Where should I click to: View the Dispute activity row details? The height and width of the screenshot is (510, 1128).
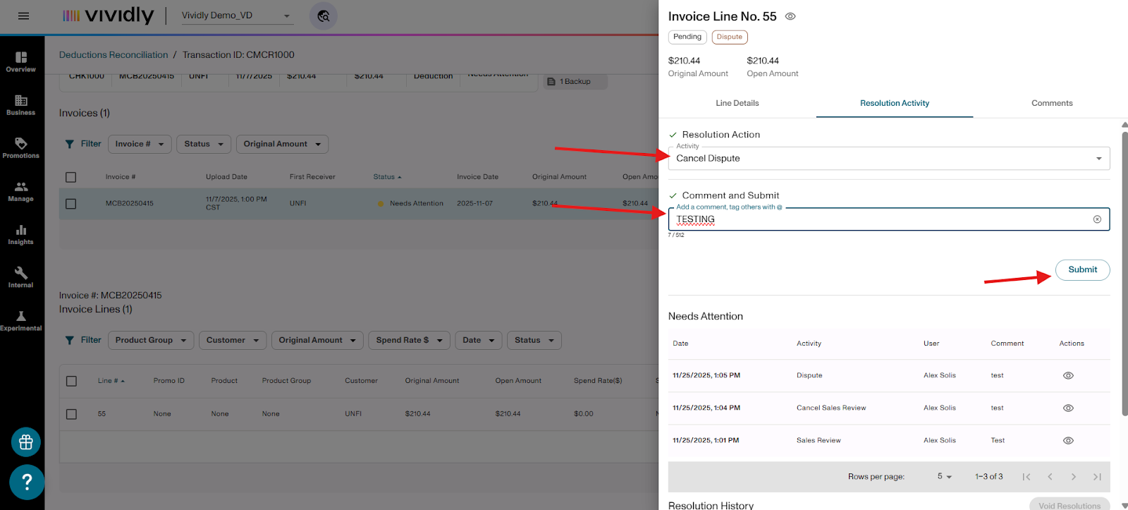coord(1067,376)
